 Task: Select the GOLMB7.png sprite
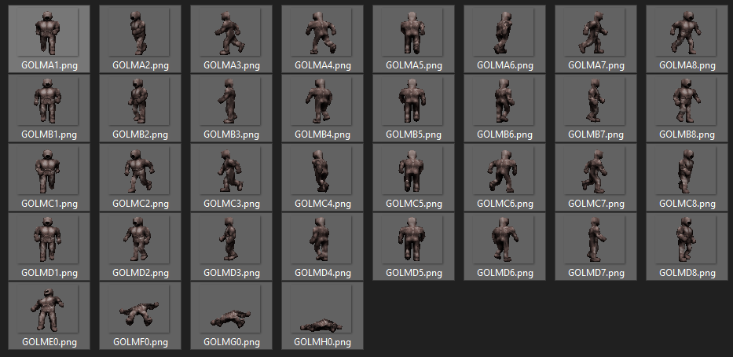pos(595,101)
